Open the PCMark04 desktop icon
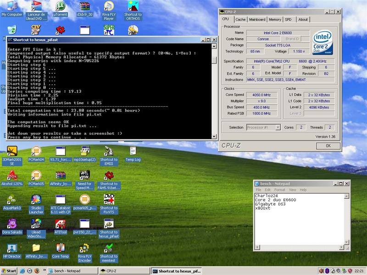Screen dimensions: 367x275 pyautogui.click(x=36, y=154)
